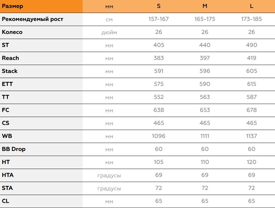Viewport: 275px width, 208px height.
Task: Click the WB value 1111
Action: [x=205, y=136]
